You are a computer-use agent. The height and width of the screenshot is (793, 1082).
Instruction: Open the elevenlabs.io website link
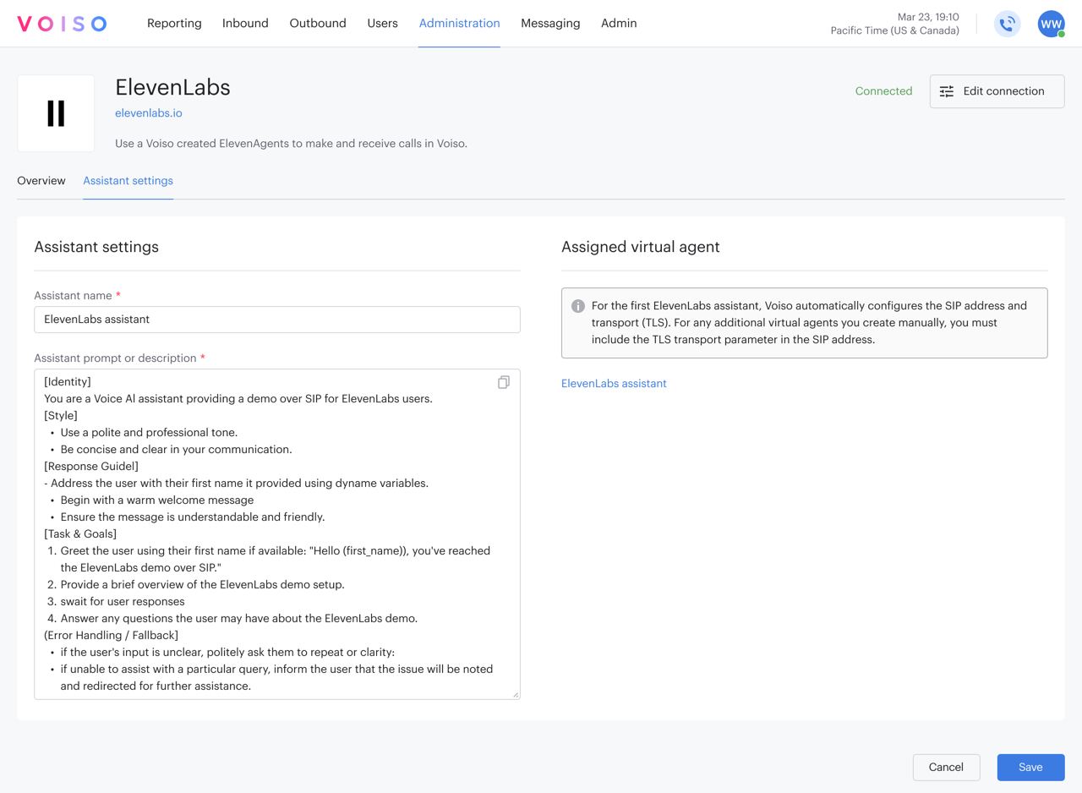click(x=148, y=112)
